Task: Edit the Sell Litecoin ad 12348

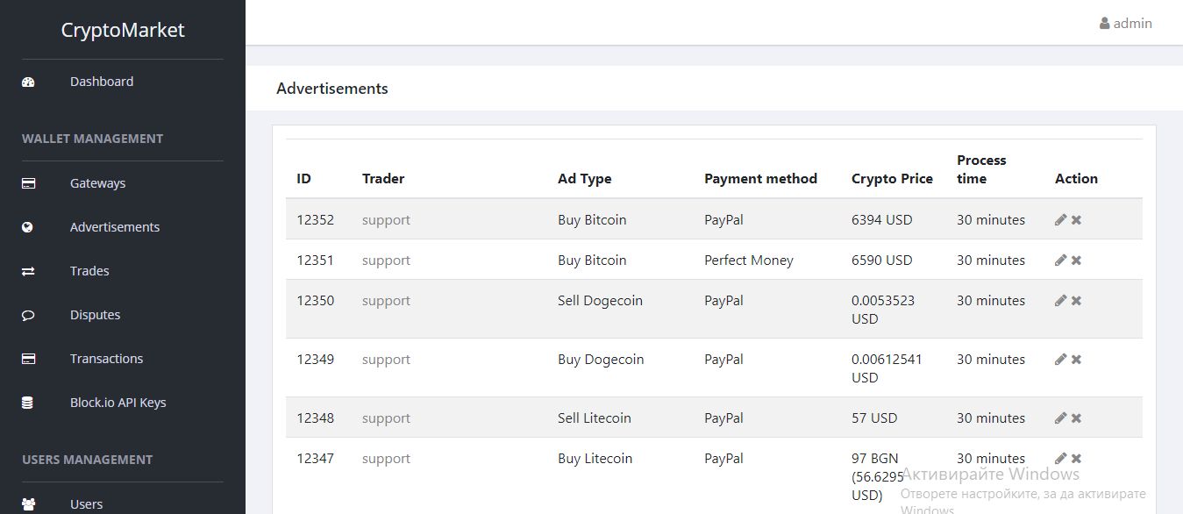Action: point(1060,418)
